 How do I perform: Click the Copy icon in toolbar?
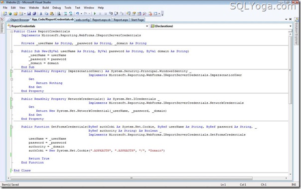coord(46,13)
